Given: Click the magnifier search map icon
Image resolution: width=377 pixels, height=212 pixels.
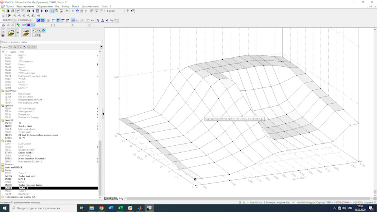Looking at the screenshot, I should coord(57,11).
